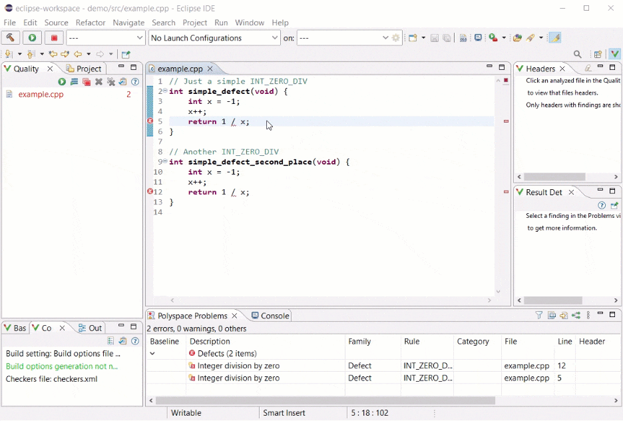Open the No Launch Configurations dropdown
This screenshot has width=623, height=421.
pos(214,38)
